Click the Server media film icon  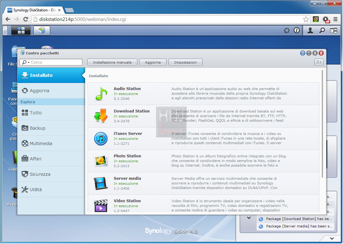[101, 183]
